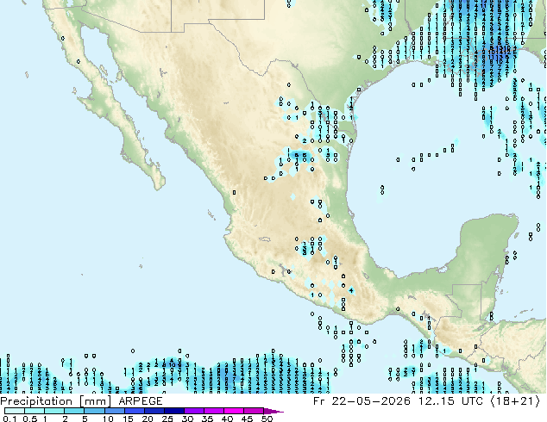This screenshot has height=422, width=547.
Task: Click the '35' legend scale label
Action: coord(207,419)
